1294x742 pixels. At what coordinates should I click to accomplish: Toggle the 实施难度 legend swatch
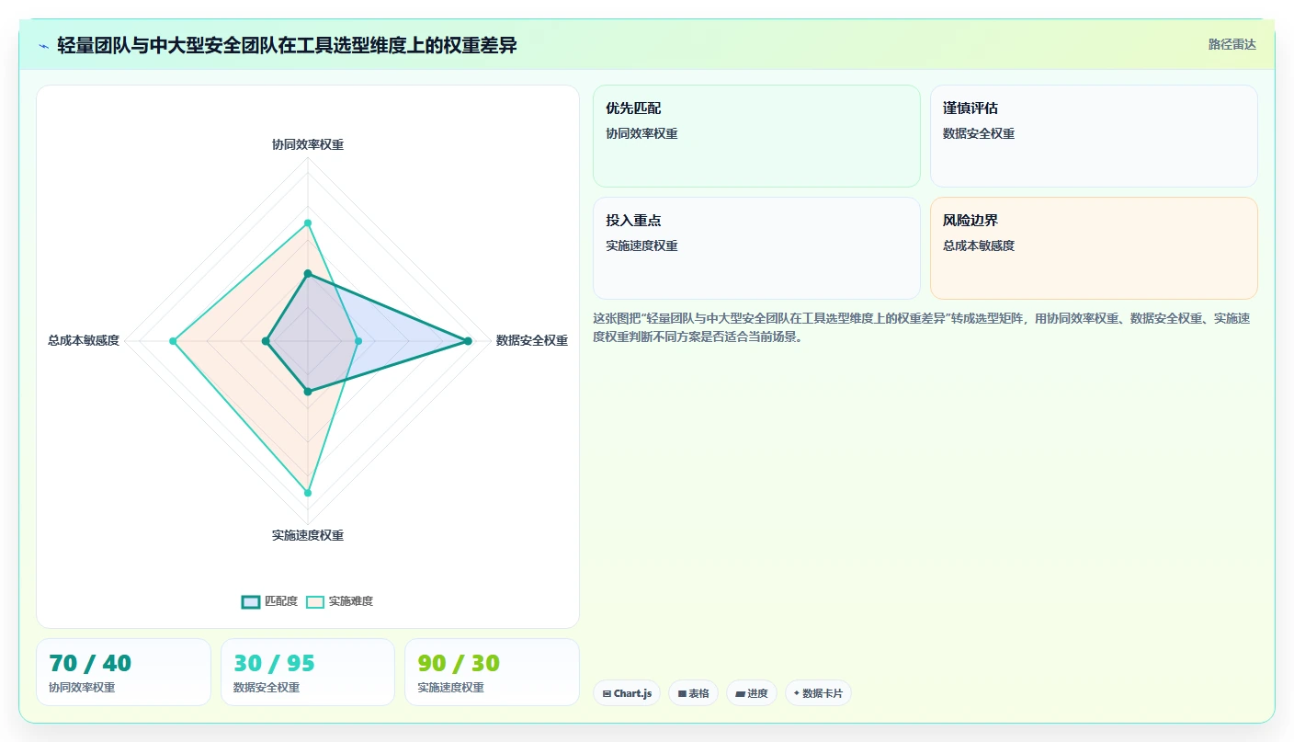[315, 601]
